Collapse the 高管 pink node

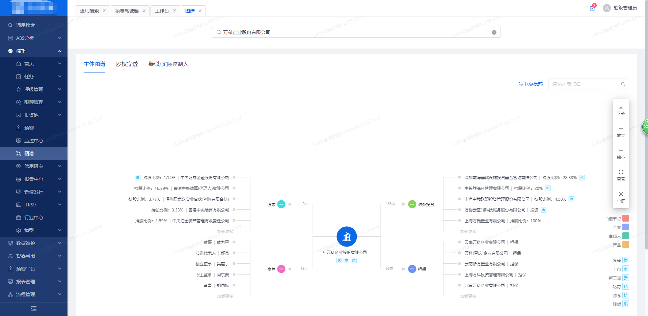click(x=281, y=269)
